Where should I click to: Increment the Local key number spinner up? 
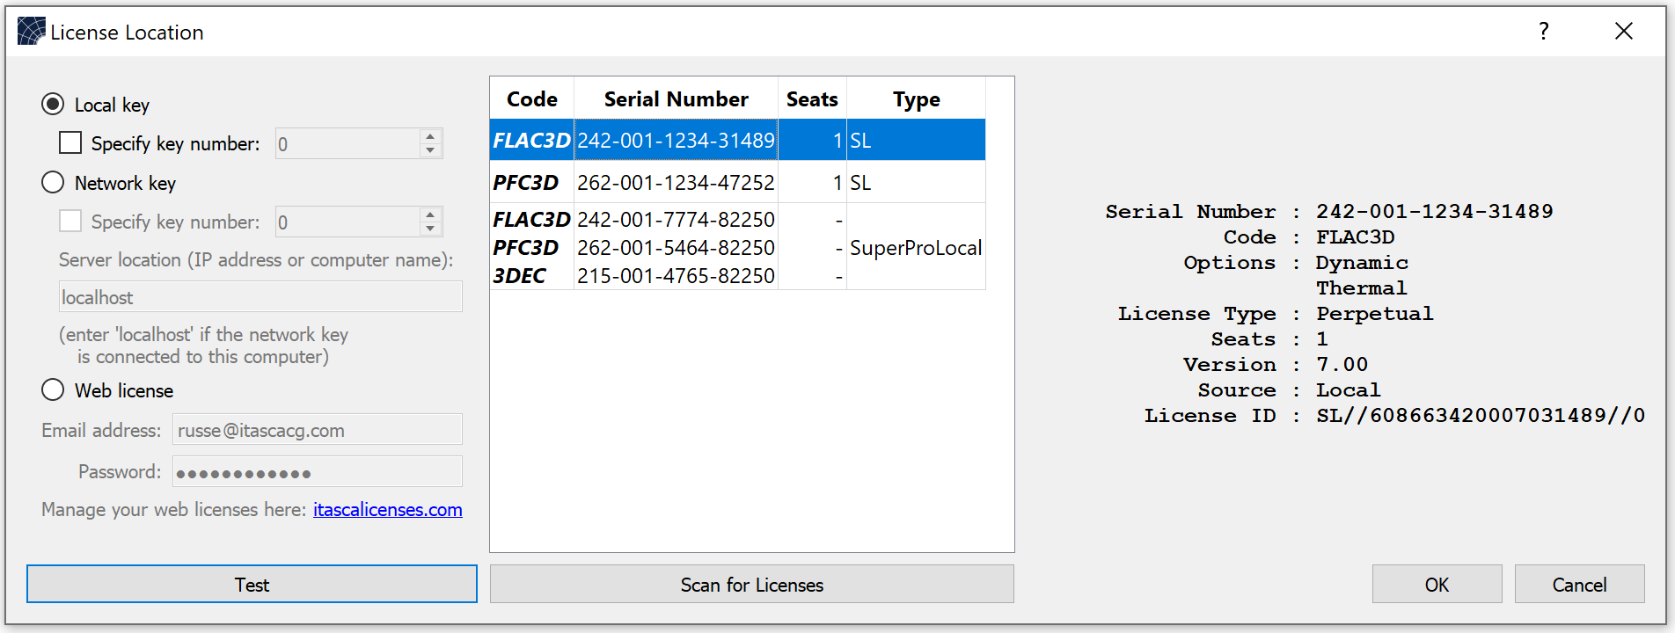point(429,136)
